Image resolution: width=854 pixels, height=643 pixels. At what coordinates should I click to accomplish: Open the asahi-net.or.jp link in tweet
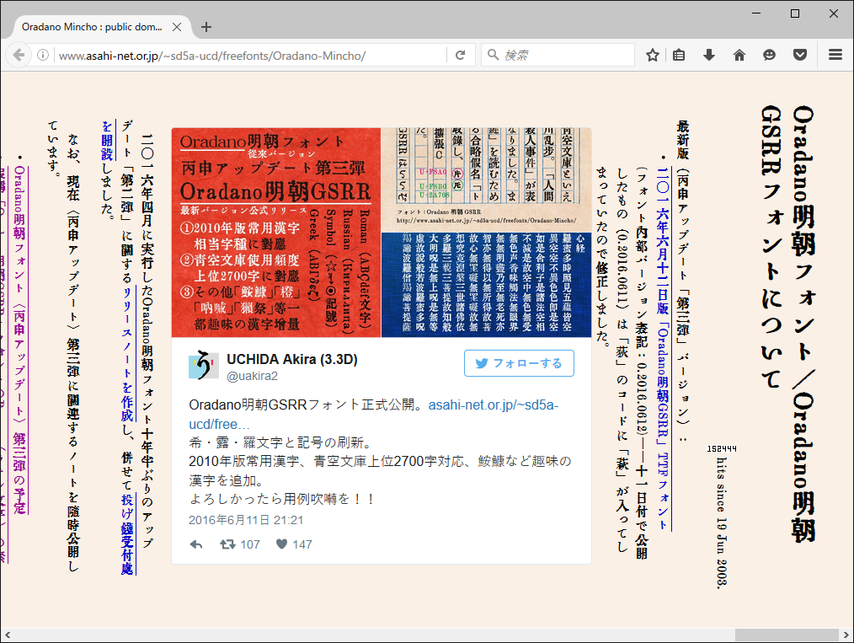coord(374,415)
